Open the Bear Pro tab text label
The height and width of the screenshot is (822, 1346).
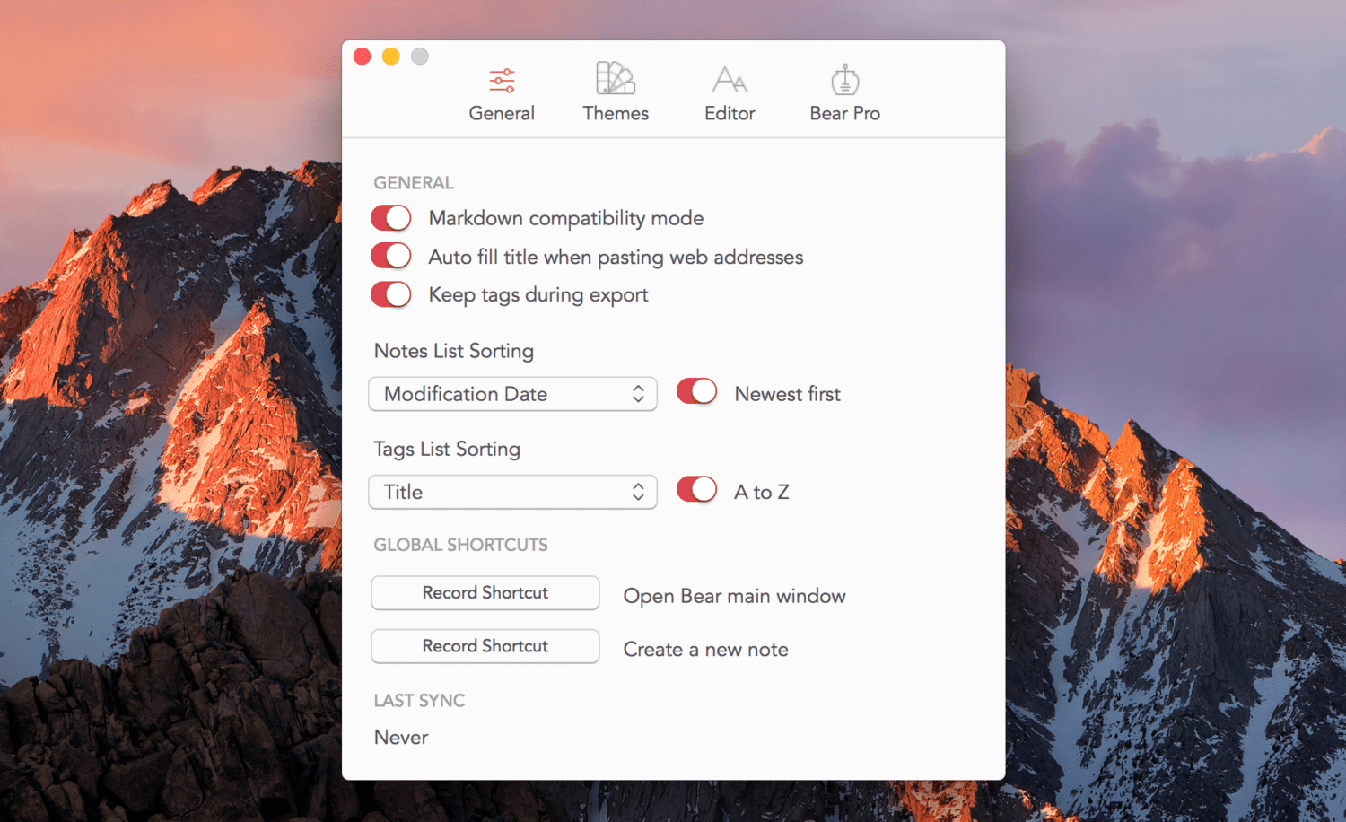(844, 114)
